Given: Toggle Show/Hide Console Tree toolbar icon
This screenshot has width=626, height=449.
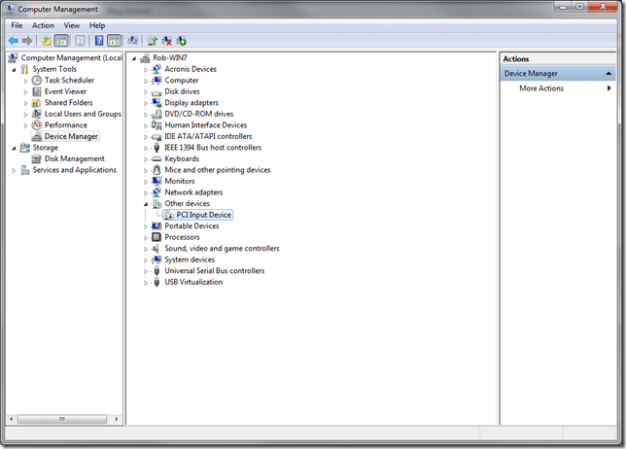Looking at the screenshot, I should point(61,41).
